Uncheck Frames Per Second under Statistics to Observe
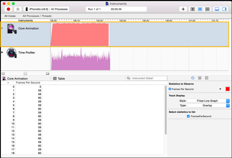The image size is (232, 158). point(170,89)
